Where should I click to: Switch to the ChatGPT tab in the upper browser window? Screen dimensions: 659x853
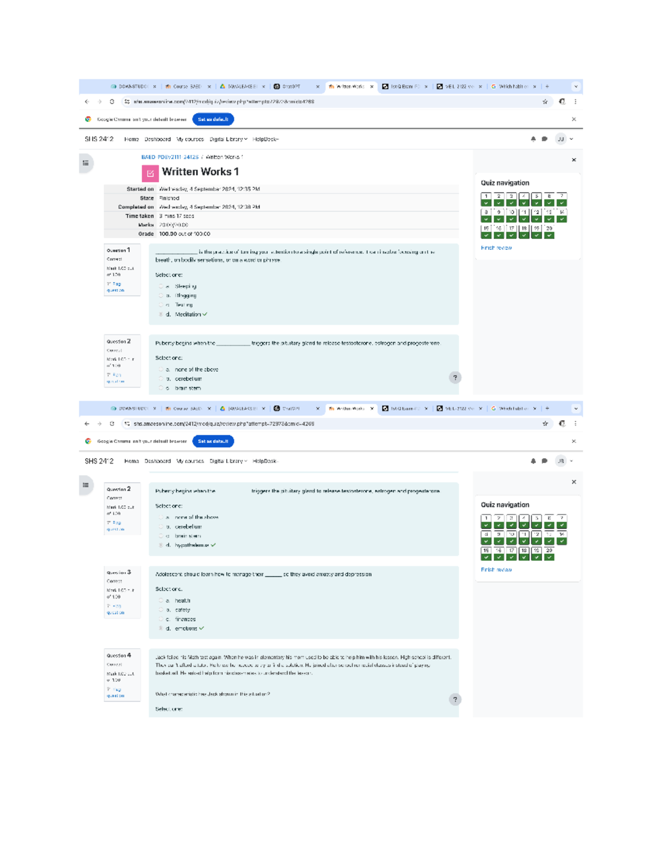pyautogui.click(x=291, y=87)
